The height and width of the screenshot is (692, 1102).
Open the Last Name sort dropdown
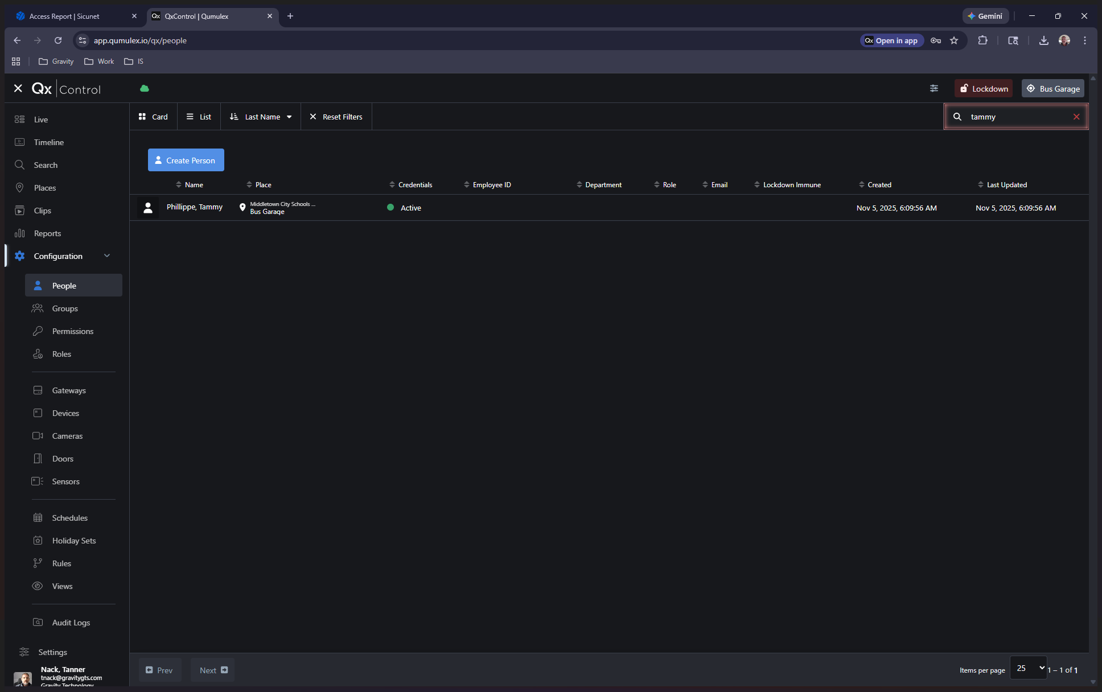pyautogui.click(x=261, y=117)
